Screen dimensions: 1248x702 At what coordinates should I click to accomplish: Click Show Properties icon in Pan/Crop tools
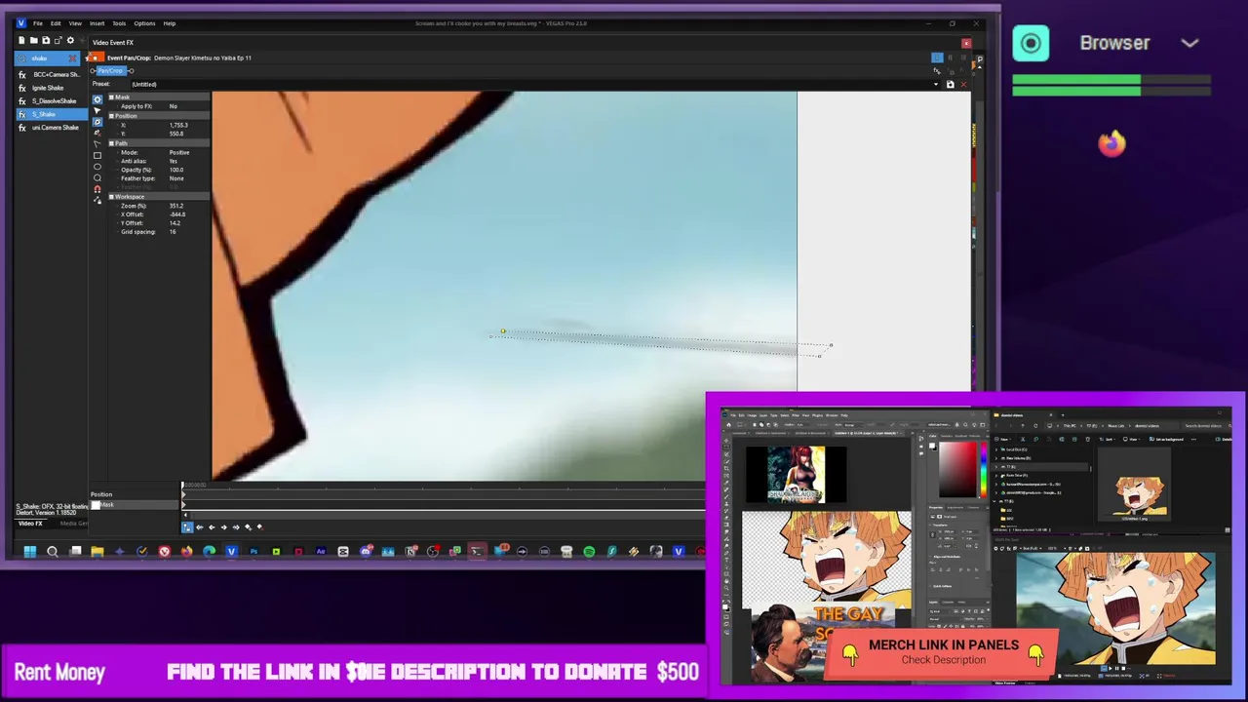[97, 99]
